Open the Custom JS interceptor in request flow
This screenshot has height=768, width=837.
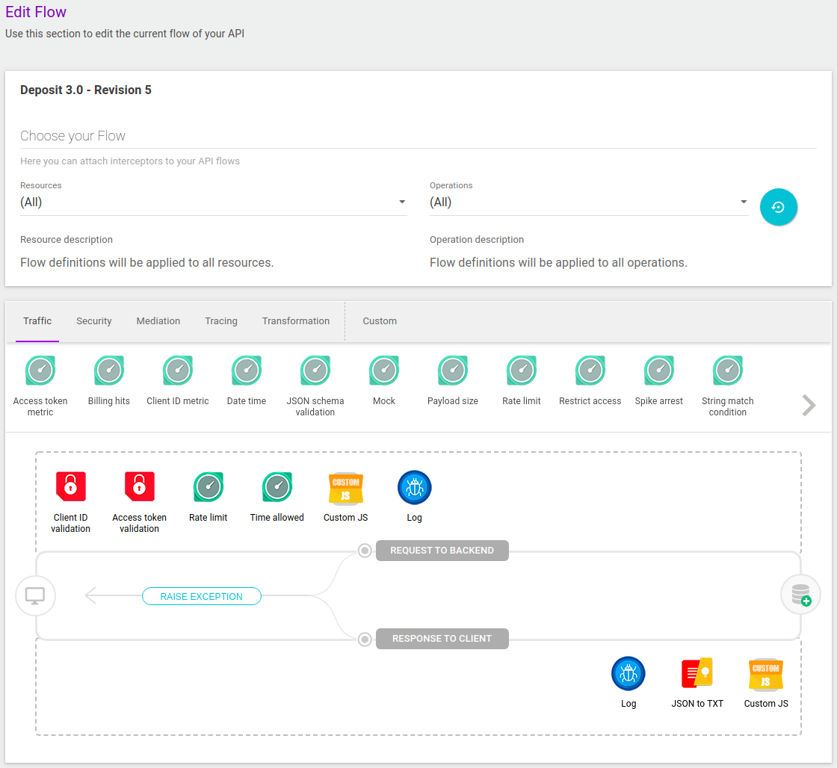345,489
